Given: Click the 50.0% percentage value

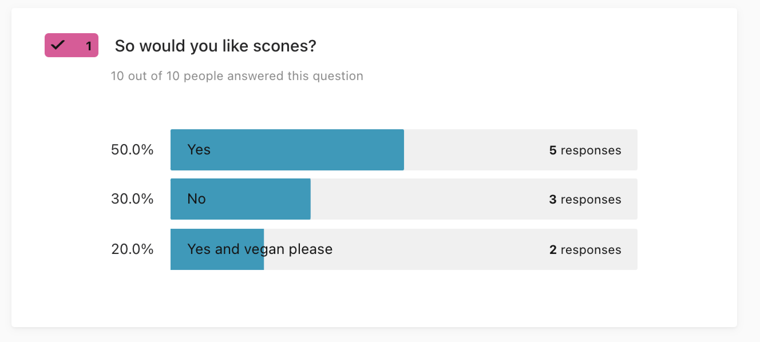Looking at the screenshot, I should pos(132,150).
